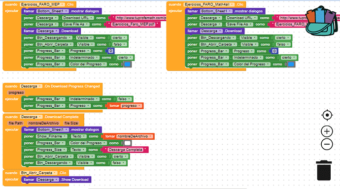Click Progreso number value 0 in FARO_MEP block

pyautogui.click(x=111, y=51)
